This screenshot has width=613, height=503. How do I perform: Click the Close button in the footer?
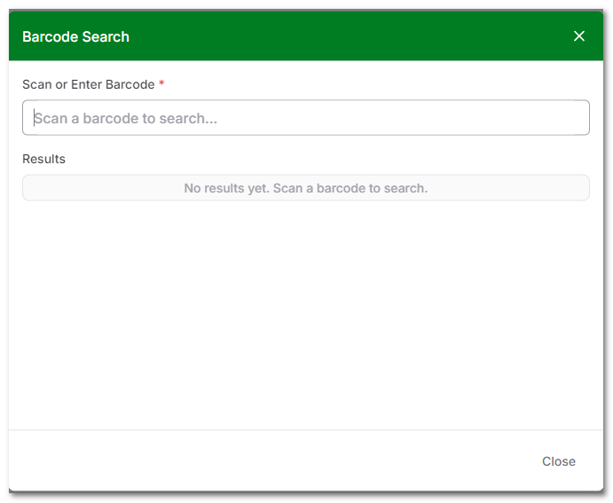559,461
